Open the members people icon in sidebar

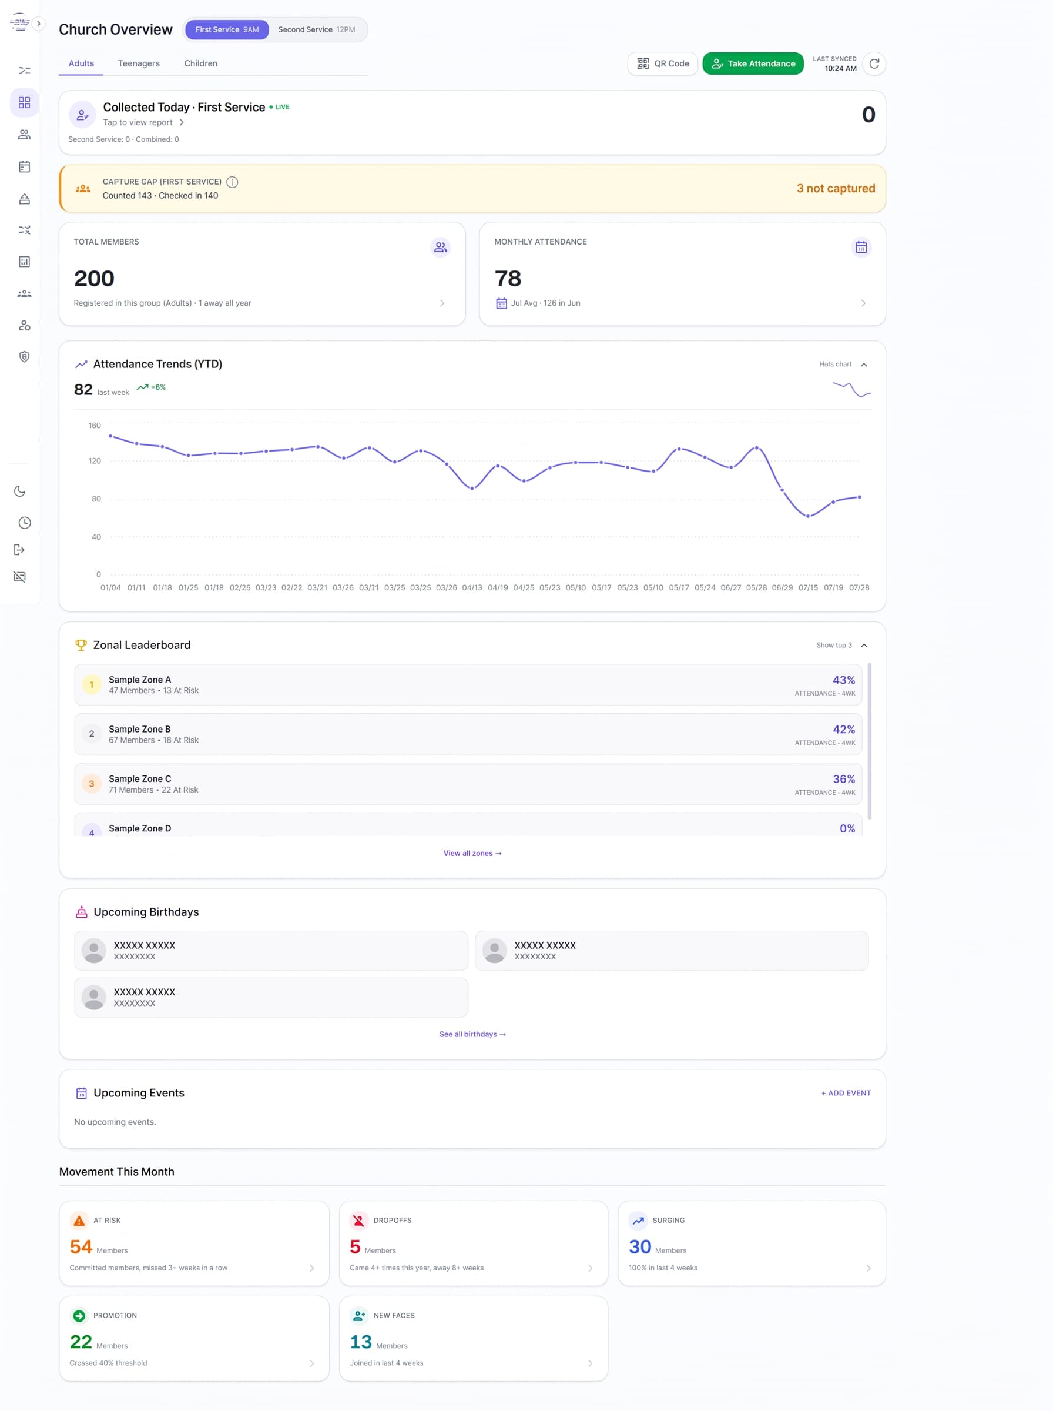coord(24,135)
